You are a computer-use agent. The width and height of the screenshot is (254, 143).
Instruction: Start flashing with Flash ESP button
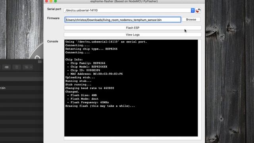tap(133, 28)
